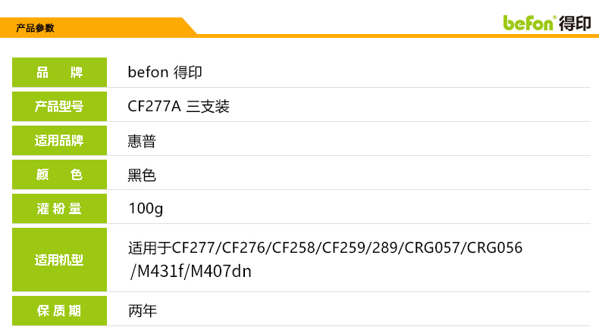Select the 惠普 brand value
Image resolution: width=599 pixels, height=336 pixels.
point(142,141)
